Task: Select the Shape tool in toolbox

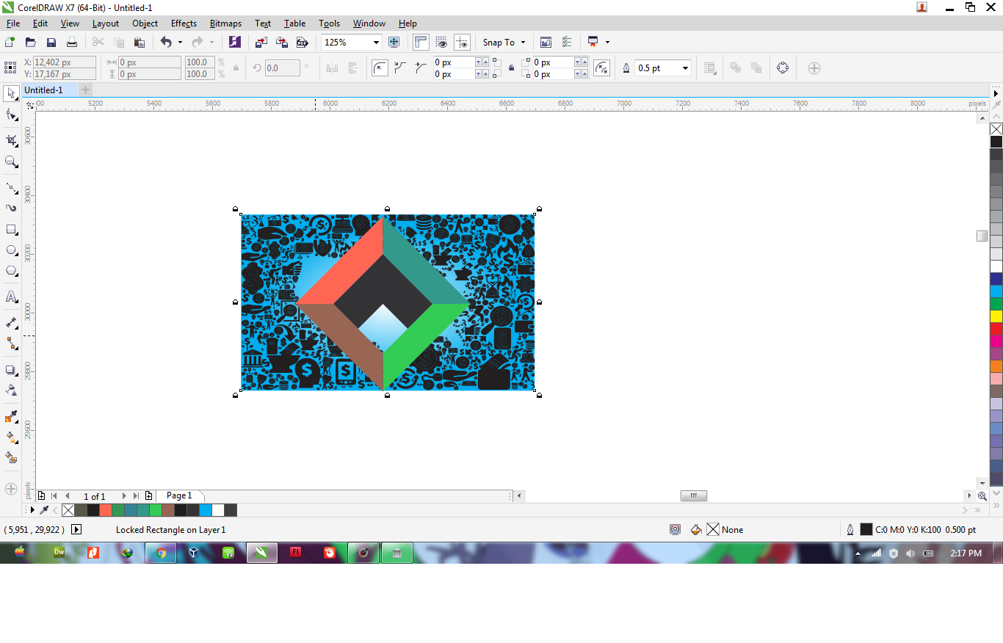Action: [x=11, y=115]
